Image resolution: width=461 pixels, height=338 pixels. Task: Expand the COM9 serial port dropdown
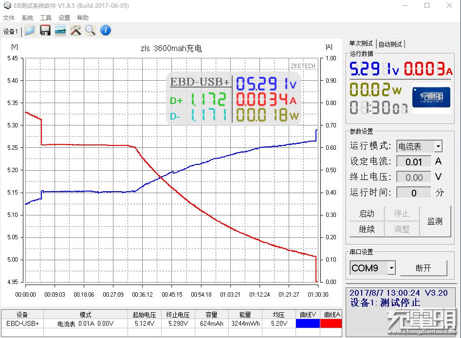pyautogui.click(x=391, y=268)
